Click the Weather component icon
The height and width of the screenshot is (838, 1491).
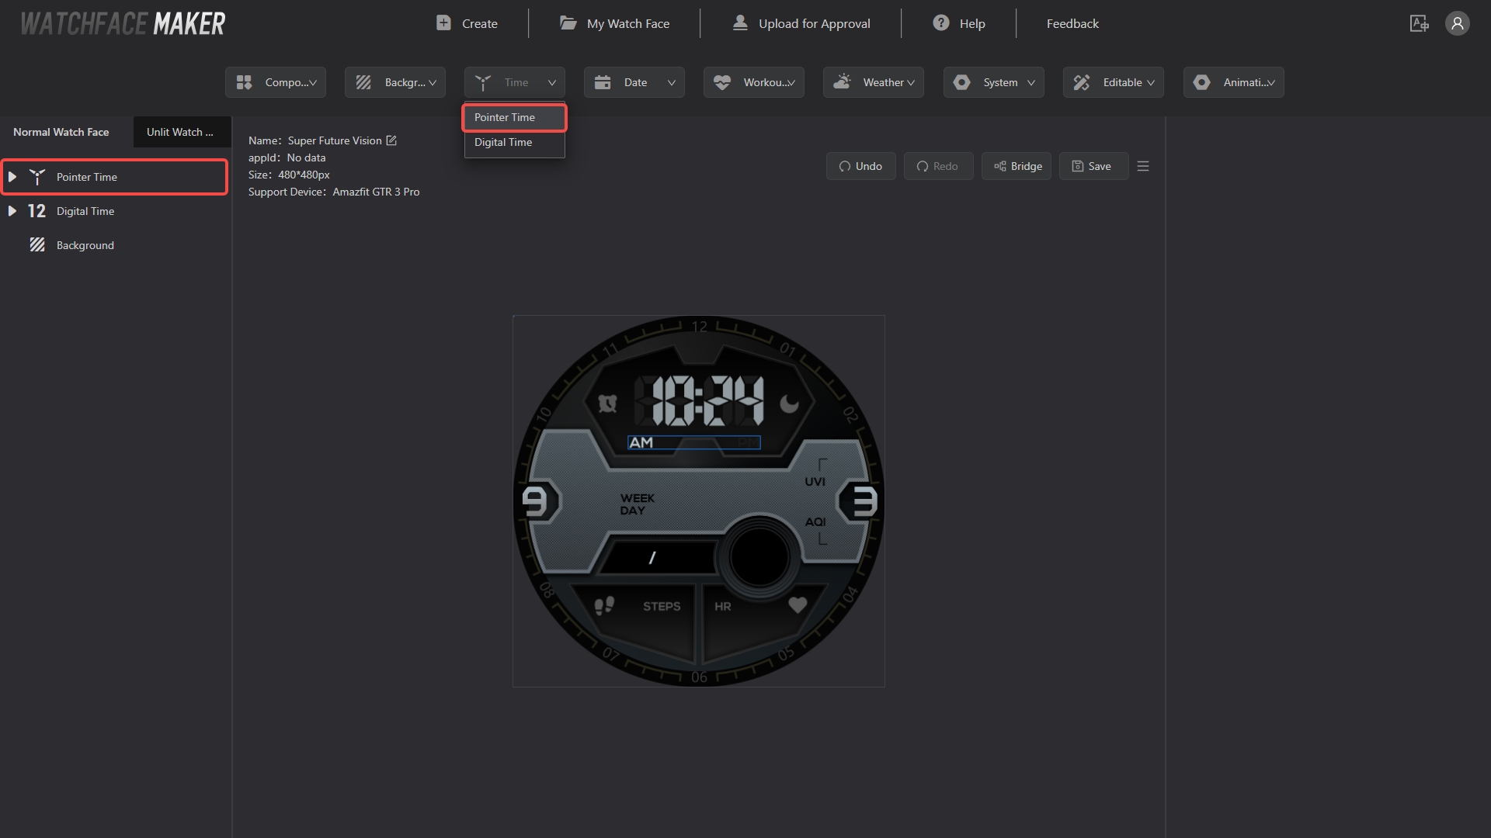(843, 81)
